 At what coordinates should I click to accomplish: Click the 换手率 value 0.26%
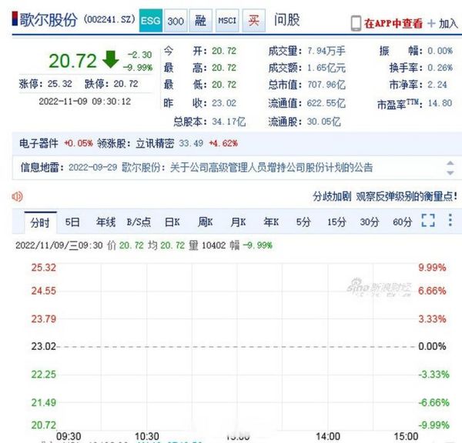pyautogui.click(x=440, y=68)
